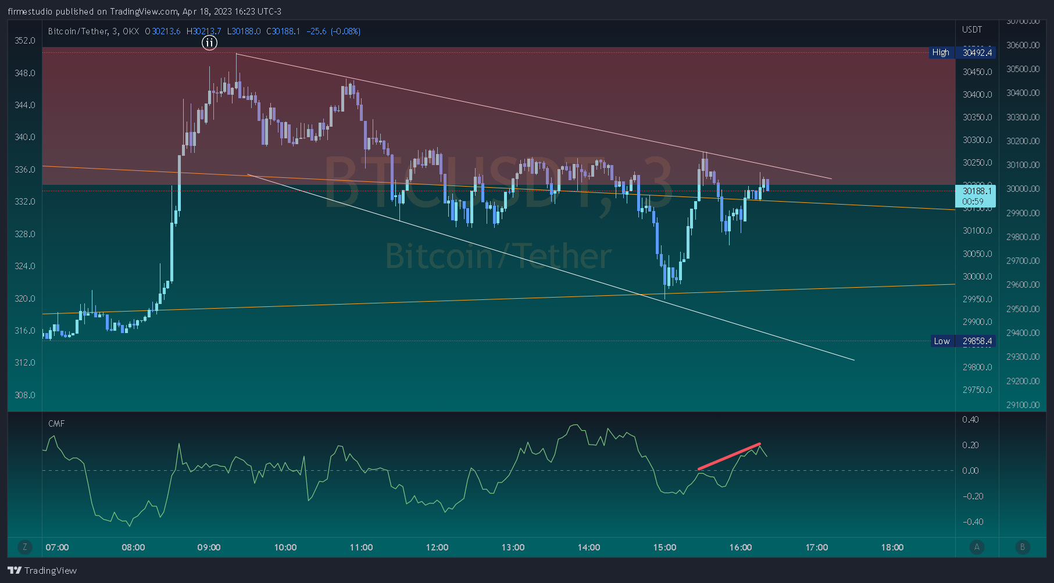The width and height of the screenshot is (1054, 583).
Task: Click the 12:00 time axis label
Action: tap(437, 548)
